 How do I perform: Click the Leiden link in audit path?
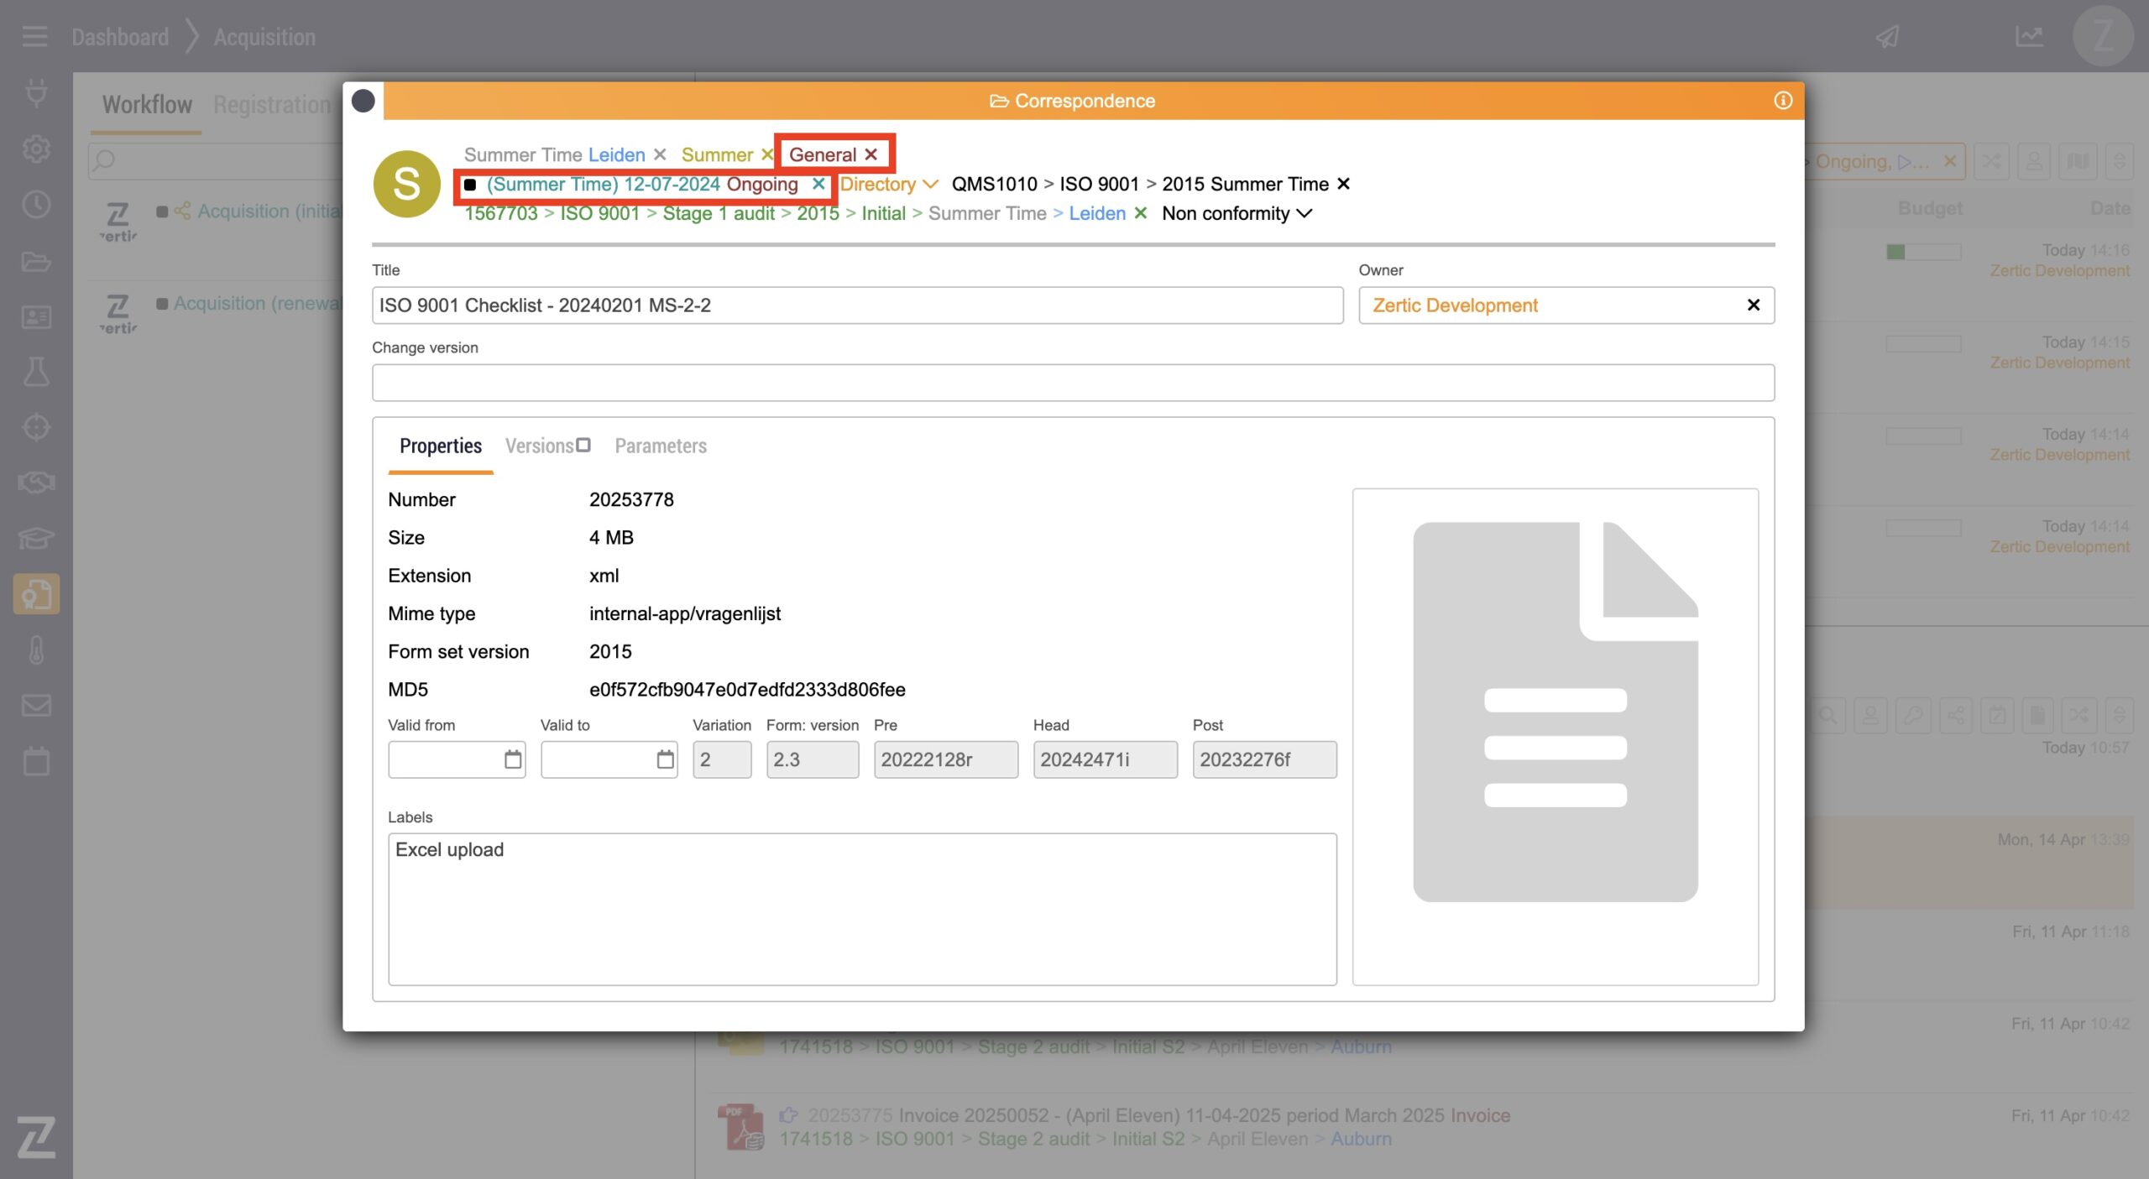1096,213
